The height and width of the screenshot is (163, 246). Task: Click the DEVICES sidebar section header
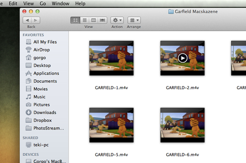(x=31, y=155)
